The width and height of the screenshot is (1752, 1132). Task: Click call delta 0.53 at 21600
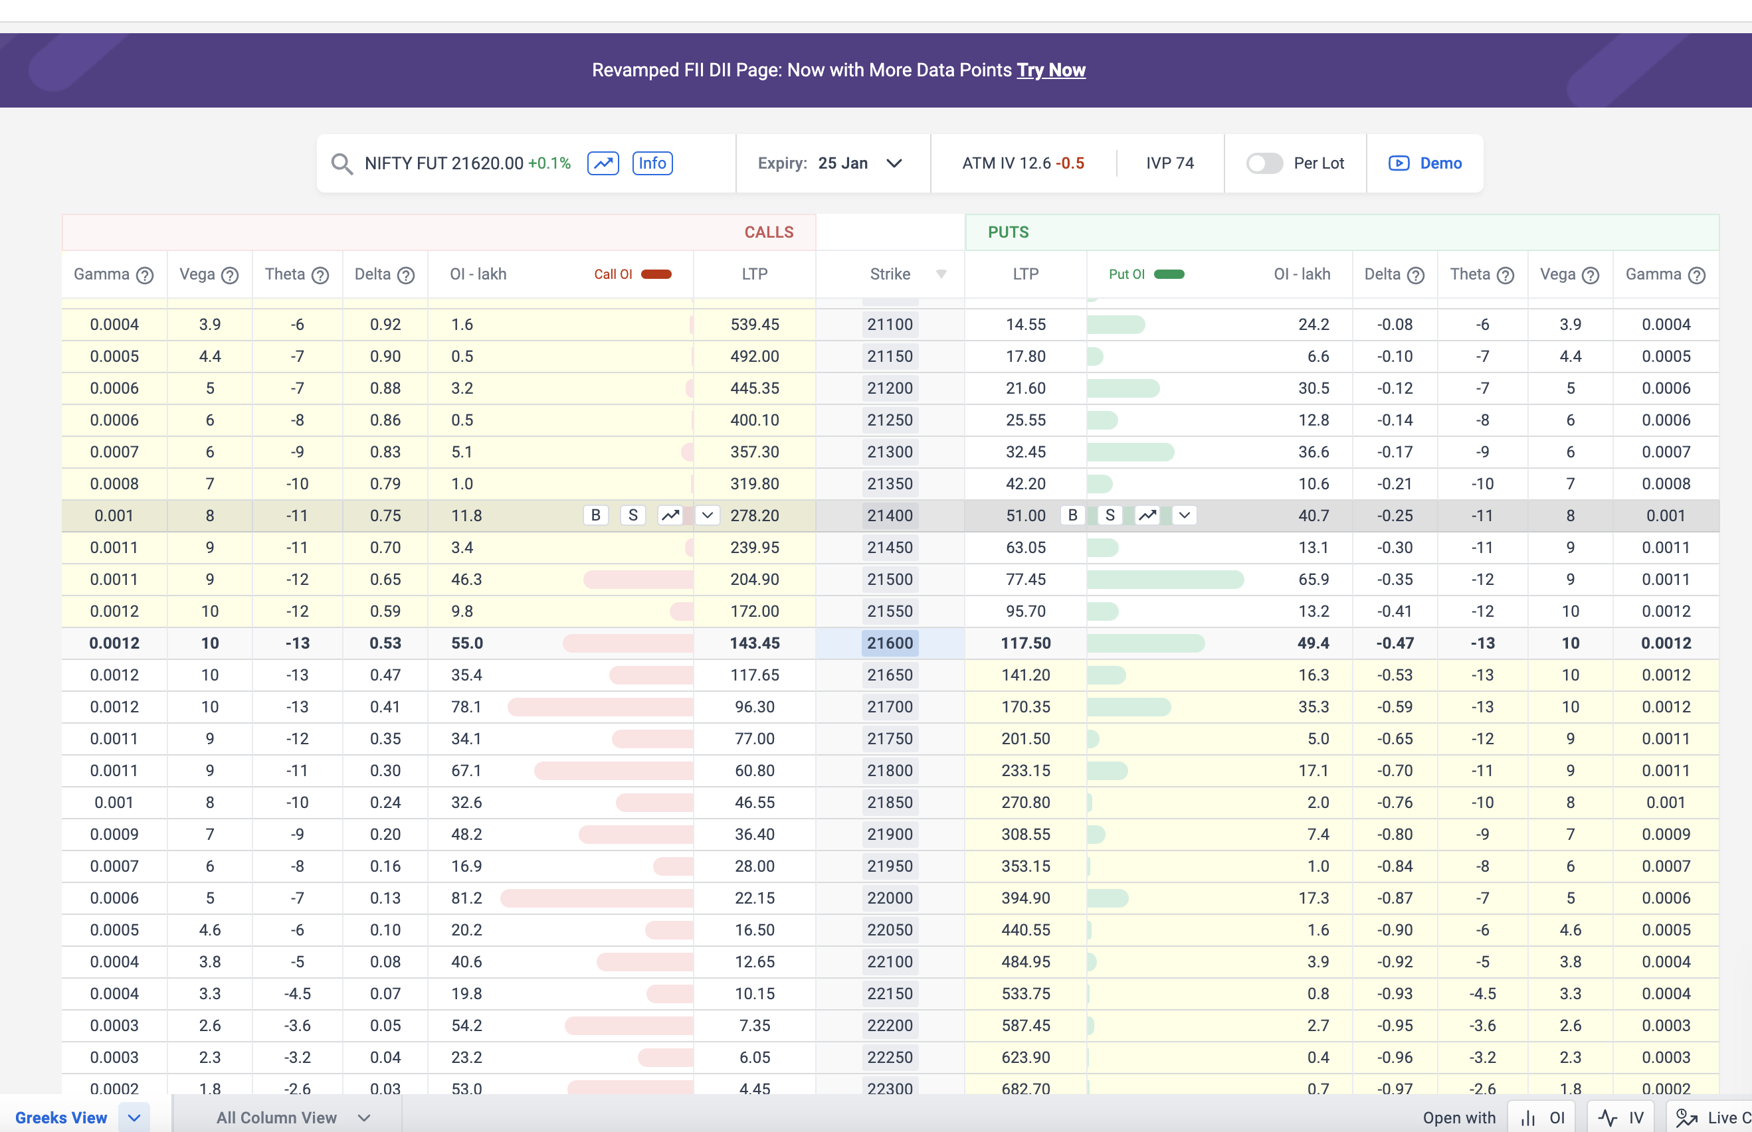[385, 643]
